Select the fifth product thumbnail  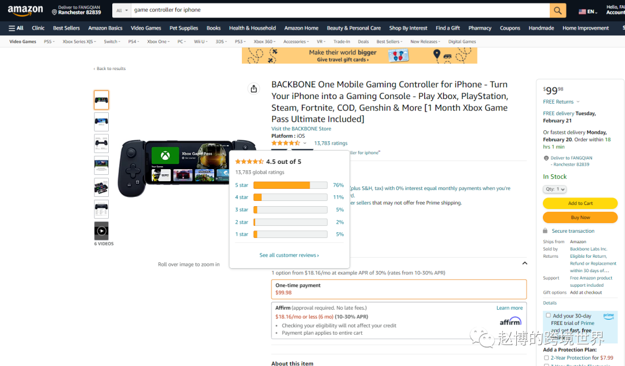[101, 188]
